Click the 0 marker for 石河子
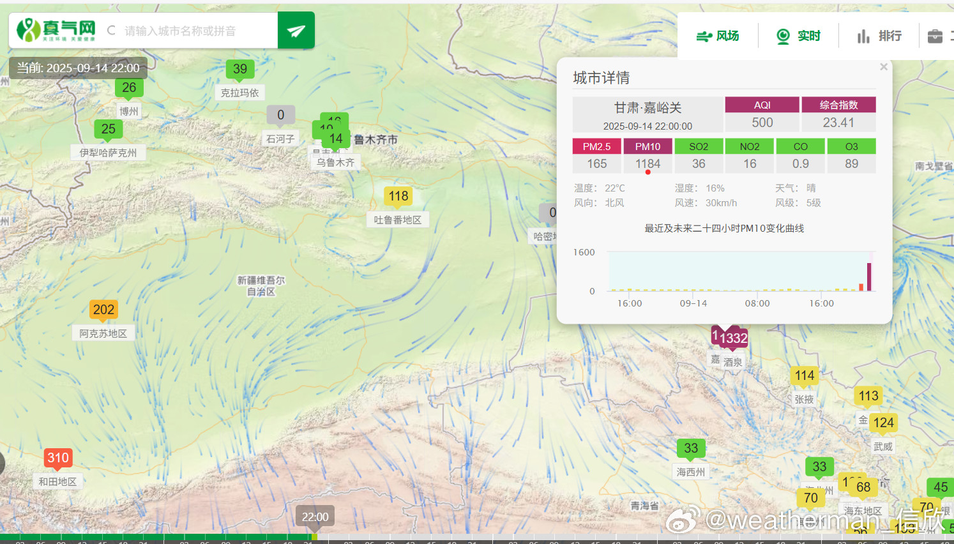The height and width of the screenshot is (544, 954). click(281, 115)
